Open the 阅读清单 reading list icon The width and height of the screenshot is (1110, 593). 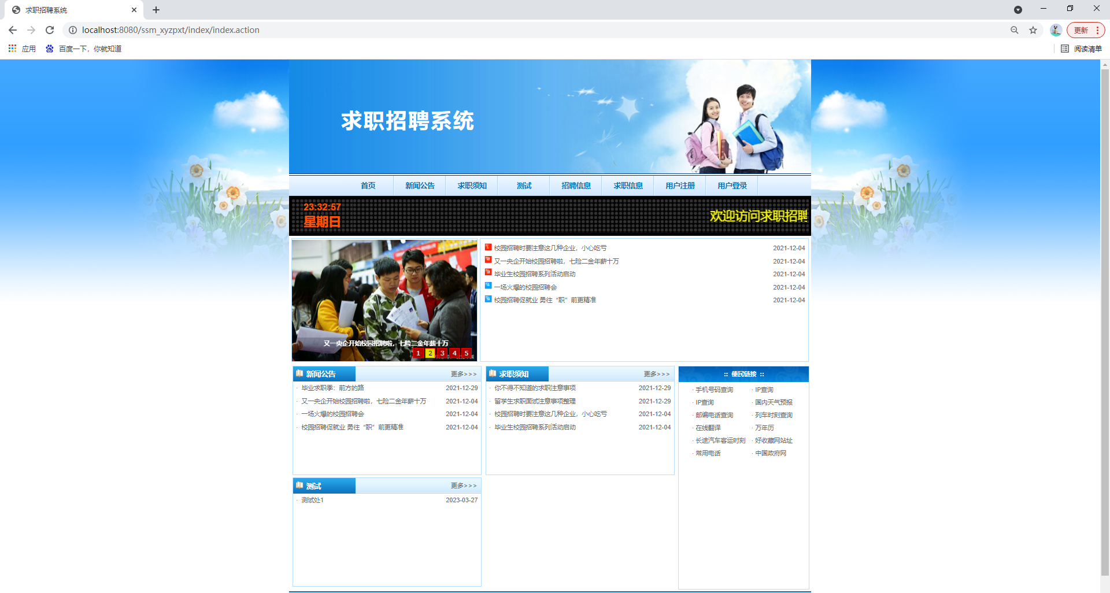coord(1065,49)
